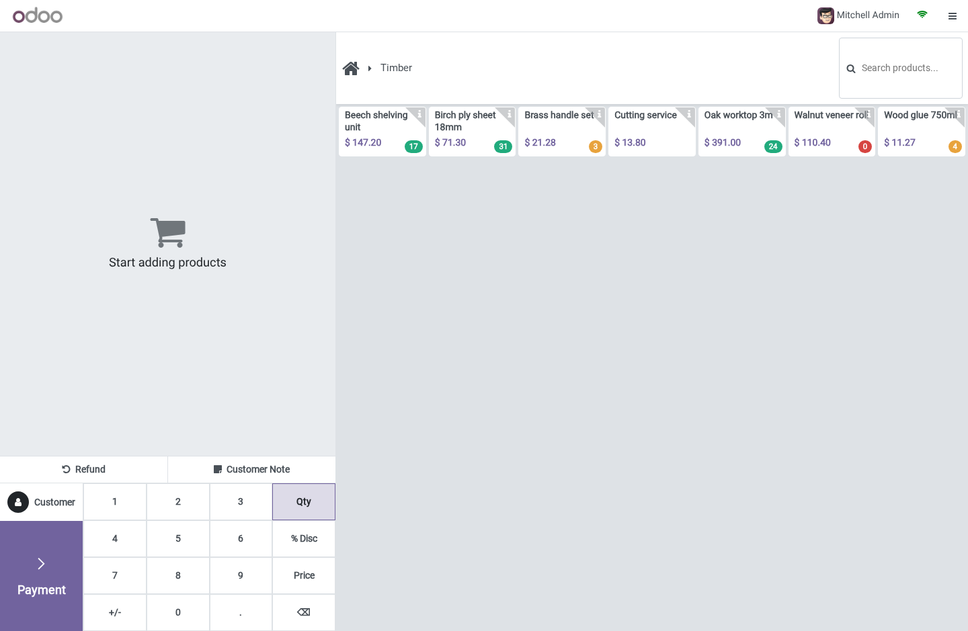Click numpad key 0
This screenshot has width=968, height=631.
pyautogui.click(x=178, y=612)
